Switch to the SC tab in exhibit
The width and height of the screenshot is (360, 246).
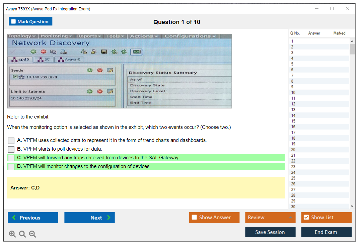[x=44, y=60]
